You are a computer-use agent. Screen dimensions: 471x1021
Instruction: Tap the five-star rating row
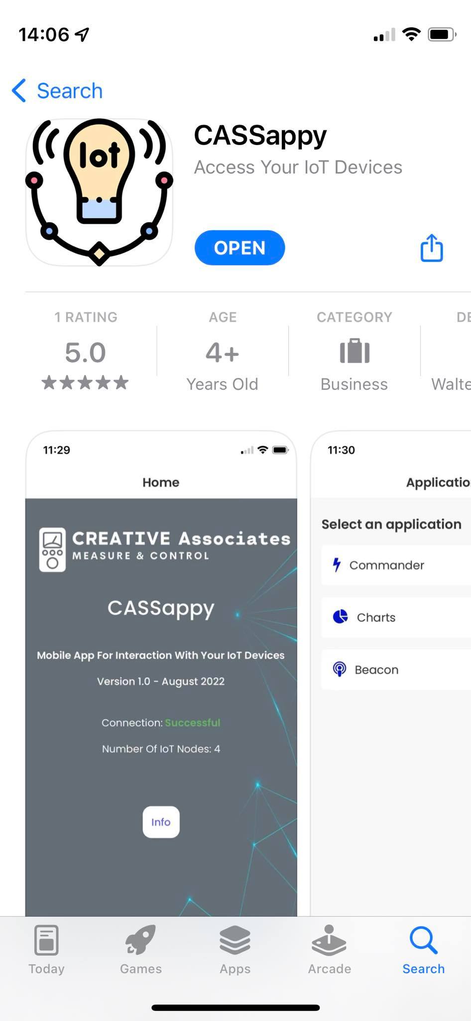point(85,383)
